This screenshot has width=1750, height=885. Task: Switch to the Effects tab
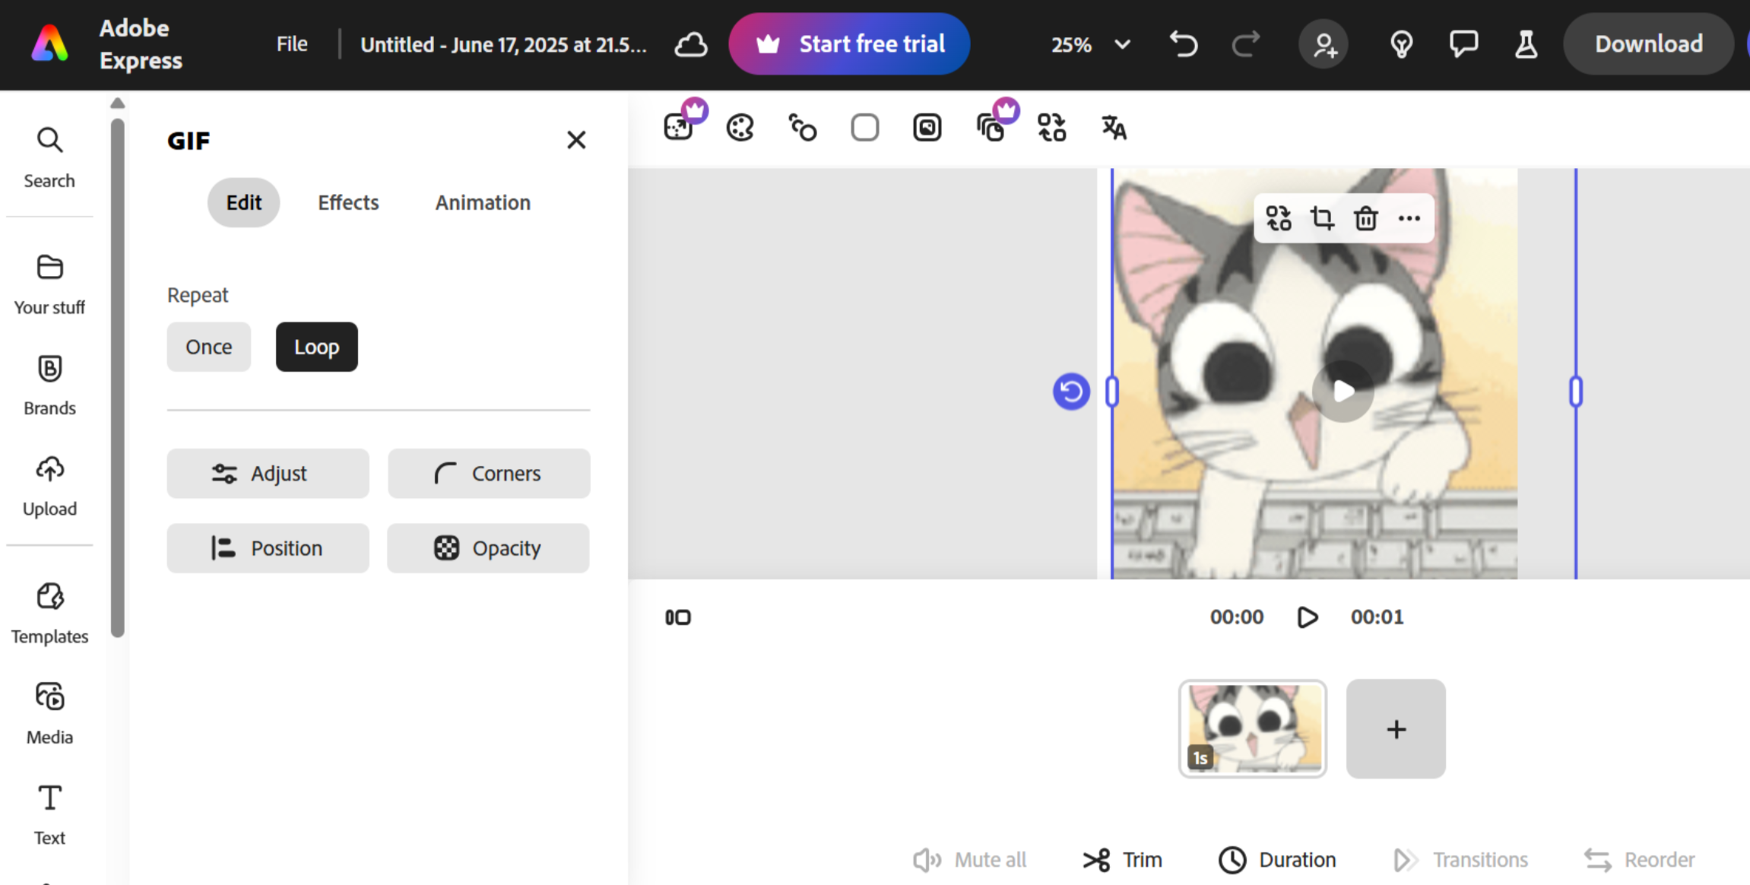(347, 202)
